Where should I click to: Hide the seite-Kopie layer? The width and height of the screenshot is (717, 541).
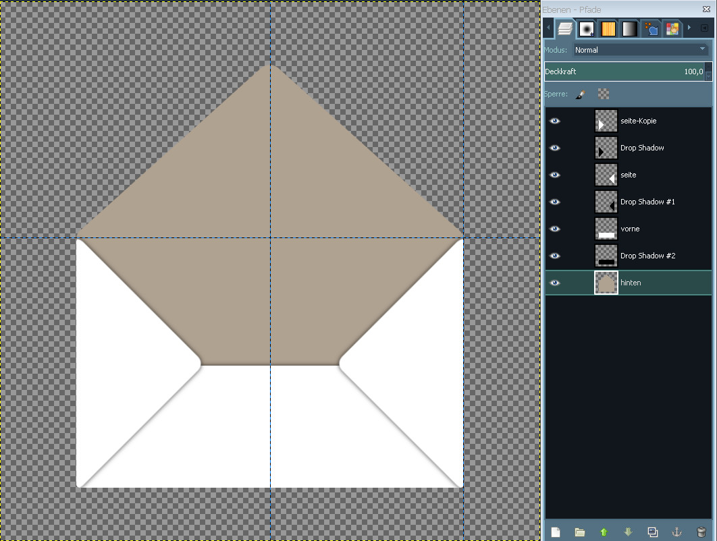(555, 121)
